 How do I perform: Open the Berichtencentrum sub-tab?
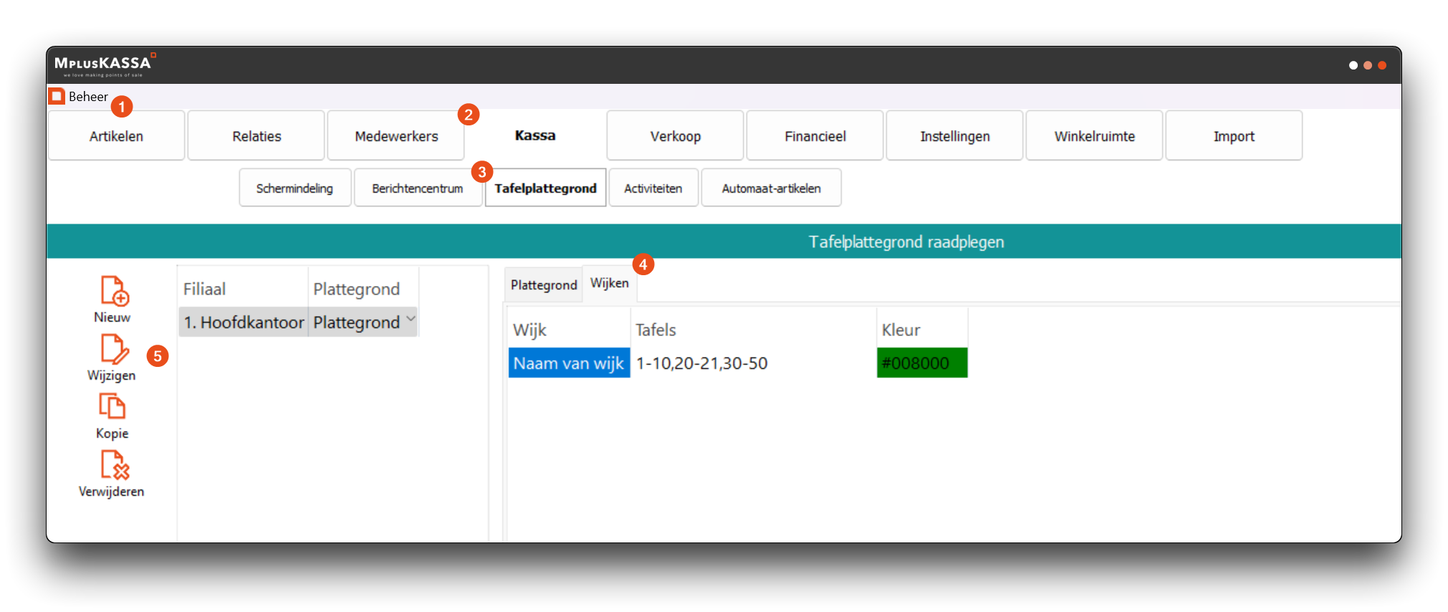coord(417,188)
